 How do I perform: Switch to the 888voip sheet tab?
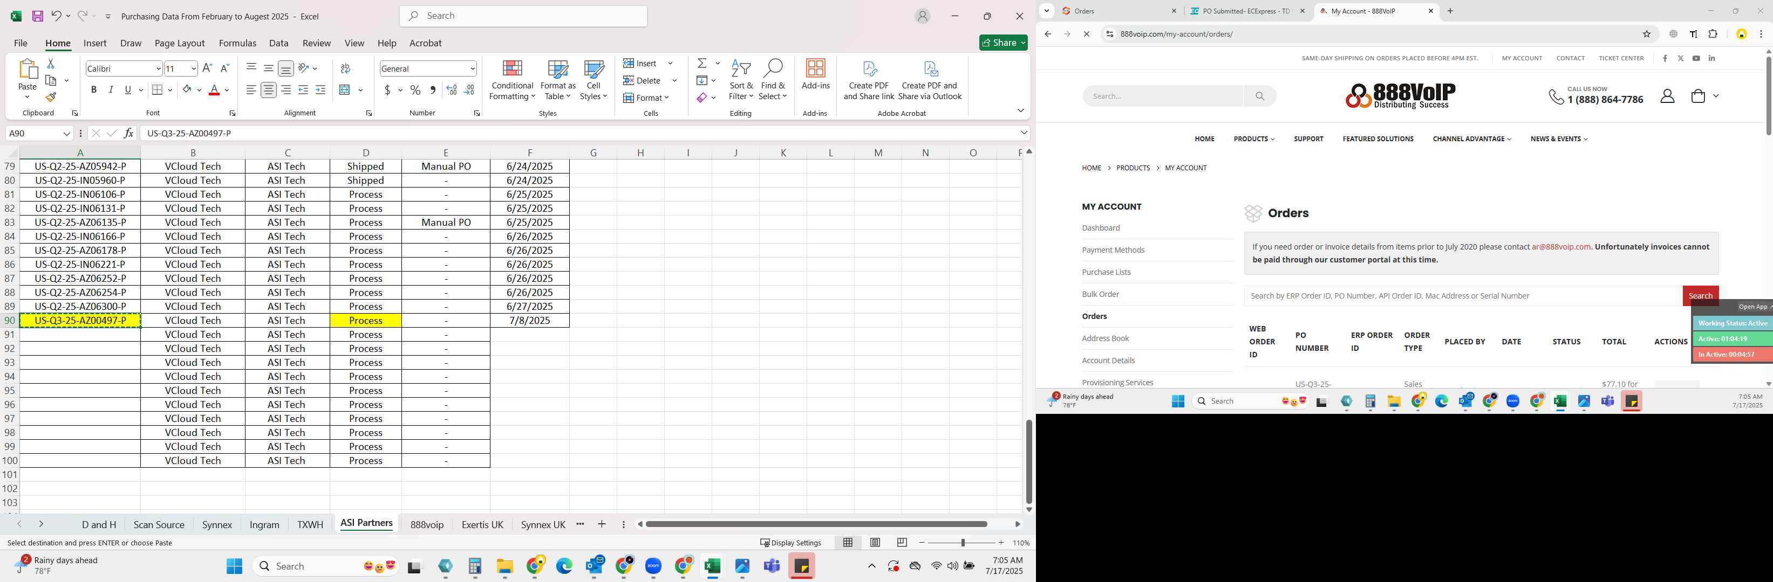click(x=427, y=524)
